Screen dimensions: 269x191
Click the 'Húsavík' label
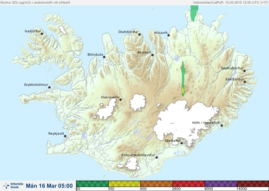[161, 33]
